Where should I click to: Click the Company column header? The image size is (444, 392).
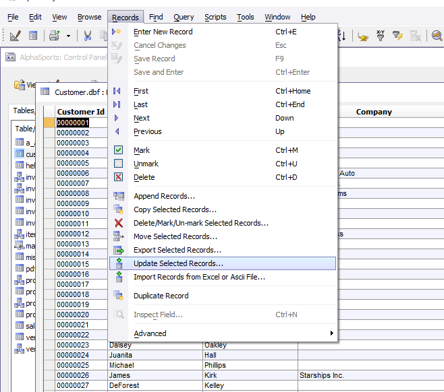(x=374, y=112)
